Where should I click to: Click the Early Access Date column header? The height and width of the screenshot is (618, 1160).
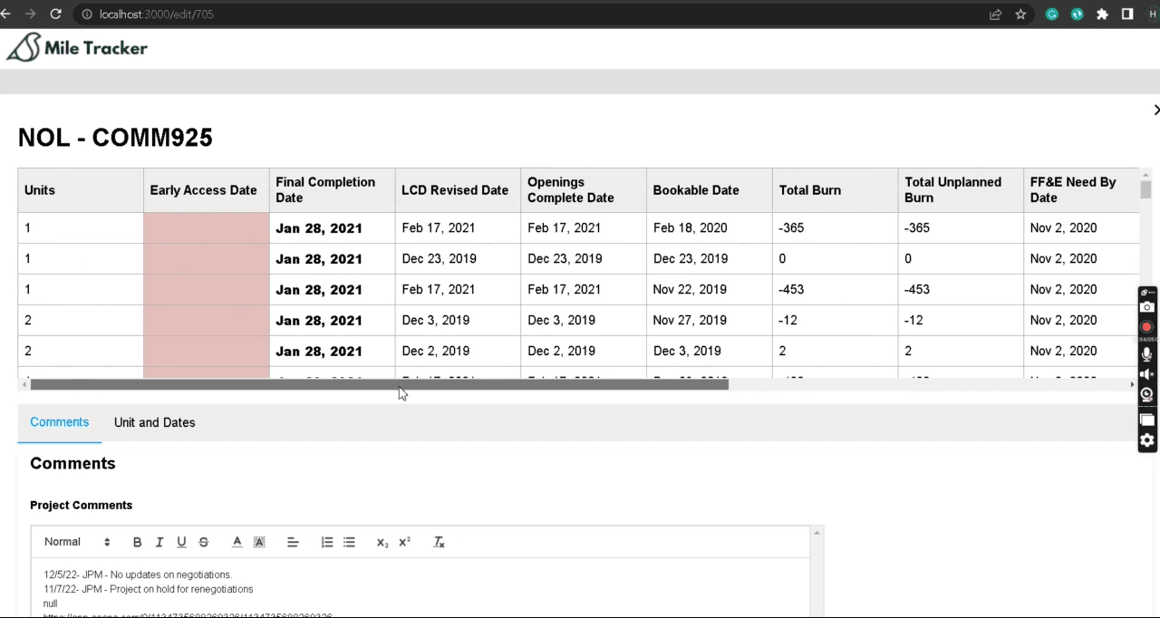pyautogui.click(x=207, y=190)
